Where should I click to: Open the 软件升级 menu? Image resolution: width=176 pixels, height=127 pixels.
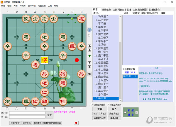pos(32,6)
